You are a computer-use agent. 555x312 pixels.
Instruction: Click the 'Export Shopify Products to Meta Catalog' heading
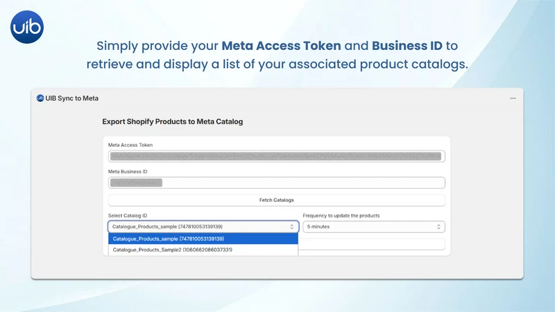172,122
